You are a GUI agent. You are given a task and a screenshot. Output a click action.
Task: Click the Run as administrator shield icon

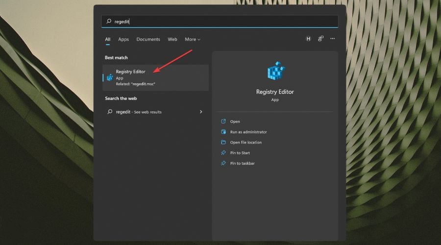click(x=223, y=132)
